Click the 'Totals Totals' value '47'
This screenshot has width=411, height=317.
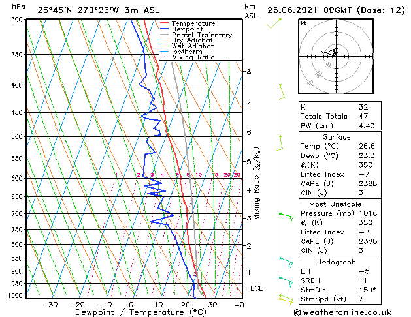[363, 116]
